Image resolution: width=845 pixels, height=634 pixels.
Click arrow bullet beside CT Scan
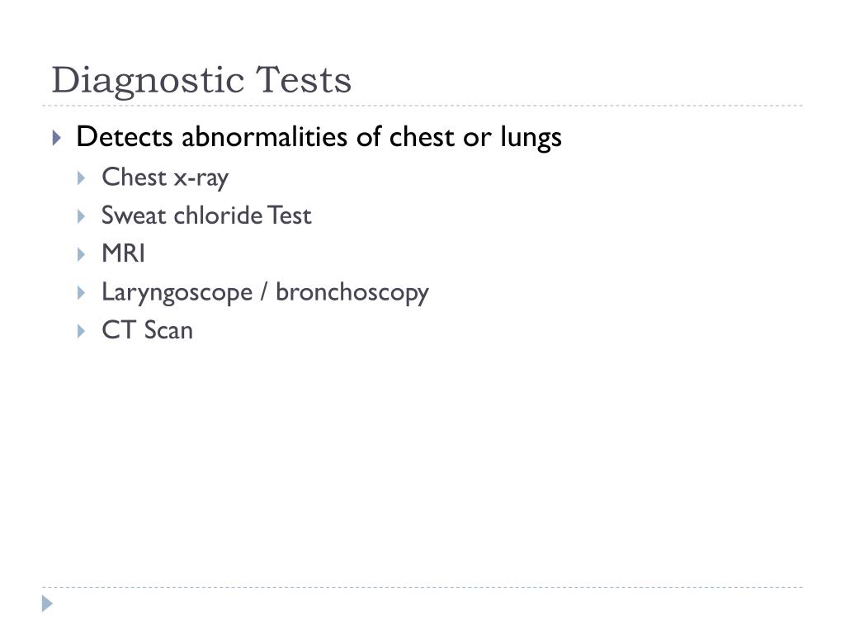point(82,331)
